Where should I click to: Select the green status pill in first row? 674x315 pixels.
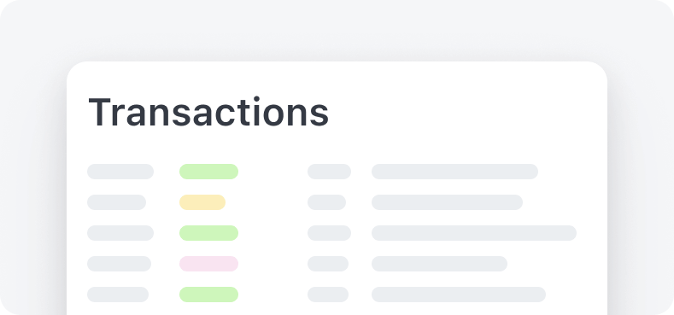pyautogui.click(x=208, y=172)
